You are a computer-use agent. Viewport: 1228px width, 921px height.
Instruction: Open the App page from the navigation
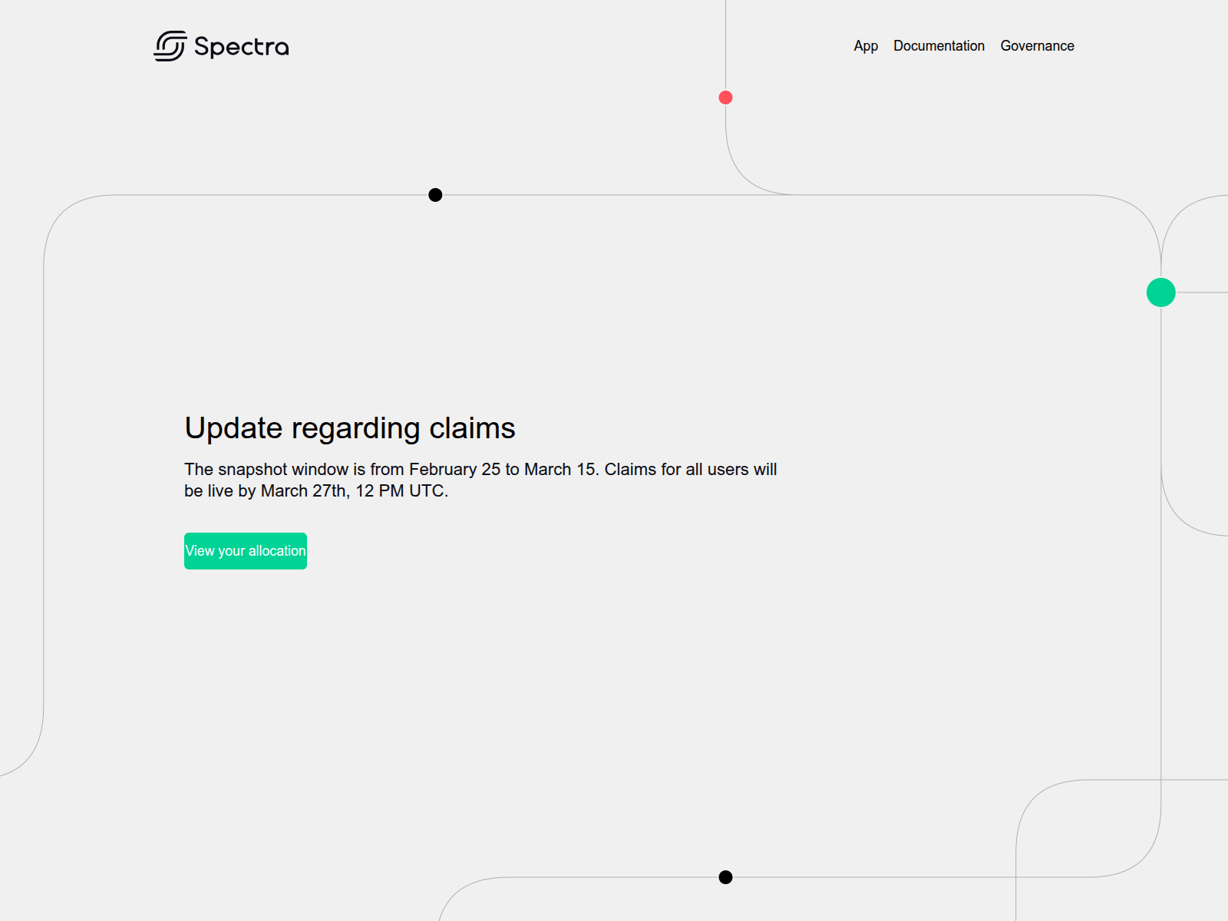coord(865,46)
